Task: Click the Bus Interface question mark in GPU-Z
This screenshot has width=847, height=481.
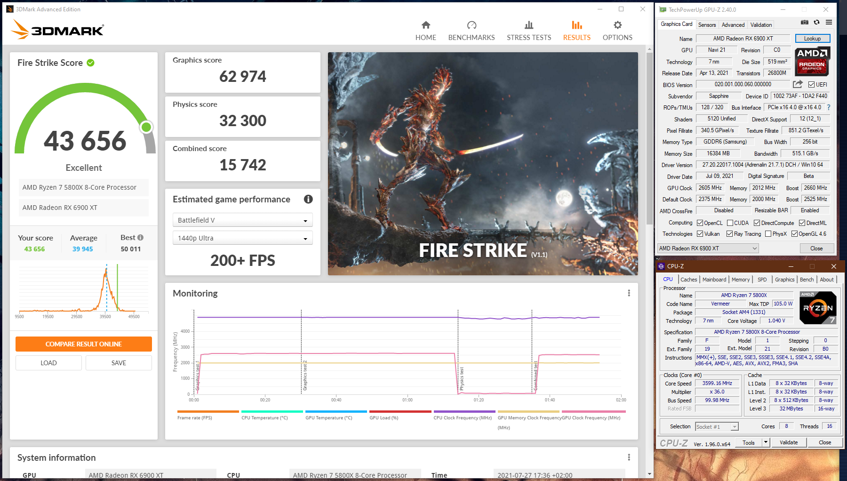Action: click(x=829, y=107)
